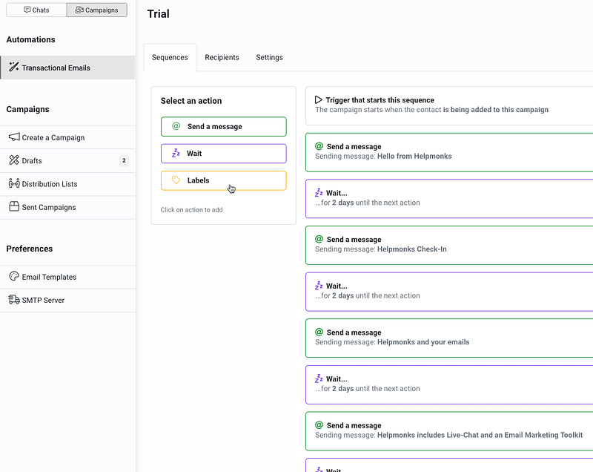
Task: Click the Drafts pencil-ruler icon
Action: 14,160
